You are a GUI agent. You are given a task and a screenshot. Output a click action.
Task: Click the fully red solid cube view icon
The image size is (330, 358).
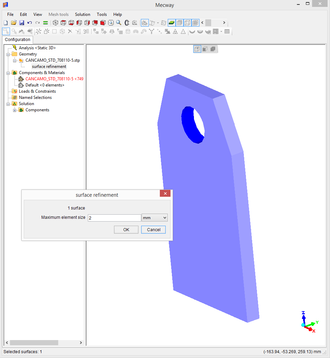pos(103,23)
